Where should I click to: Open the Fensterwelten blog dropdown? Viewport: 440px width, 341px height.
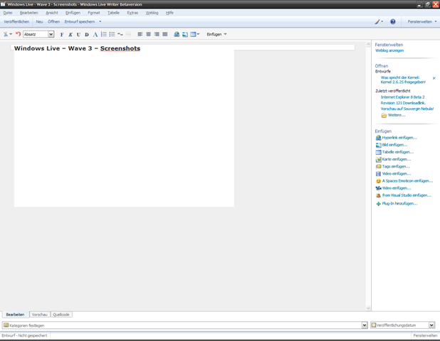[422, 21]
